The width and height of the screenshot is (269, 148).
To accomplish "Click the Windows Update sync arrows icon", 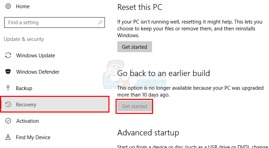I will point(9,56).
